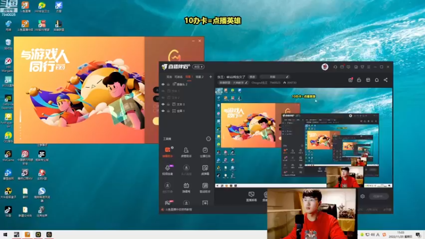Screen dimensions: 425x239
Task: Open the orange 斗鱼 app on taskbar
Action: (x=27, y=235)
